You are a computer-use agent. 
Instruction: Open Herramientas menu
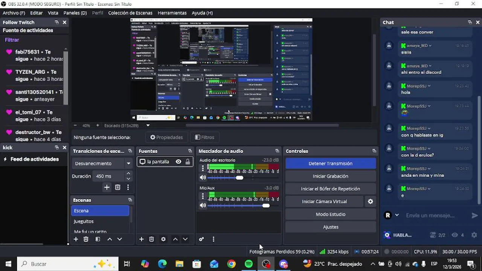[172, 13]
